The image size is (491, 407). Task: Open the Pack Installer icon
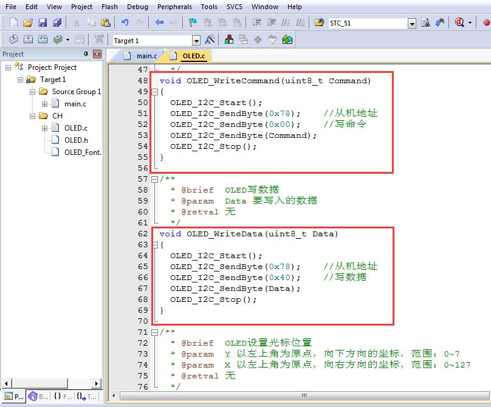click(287, 39)
